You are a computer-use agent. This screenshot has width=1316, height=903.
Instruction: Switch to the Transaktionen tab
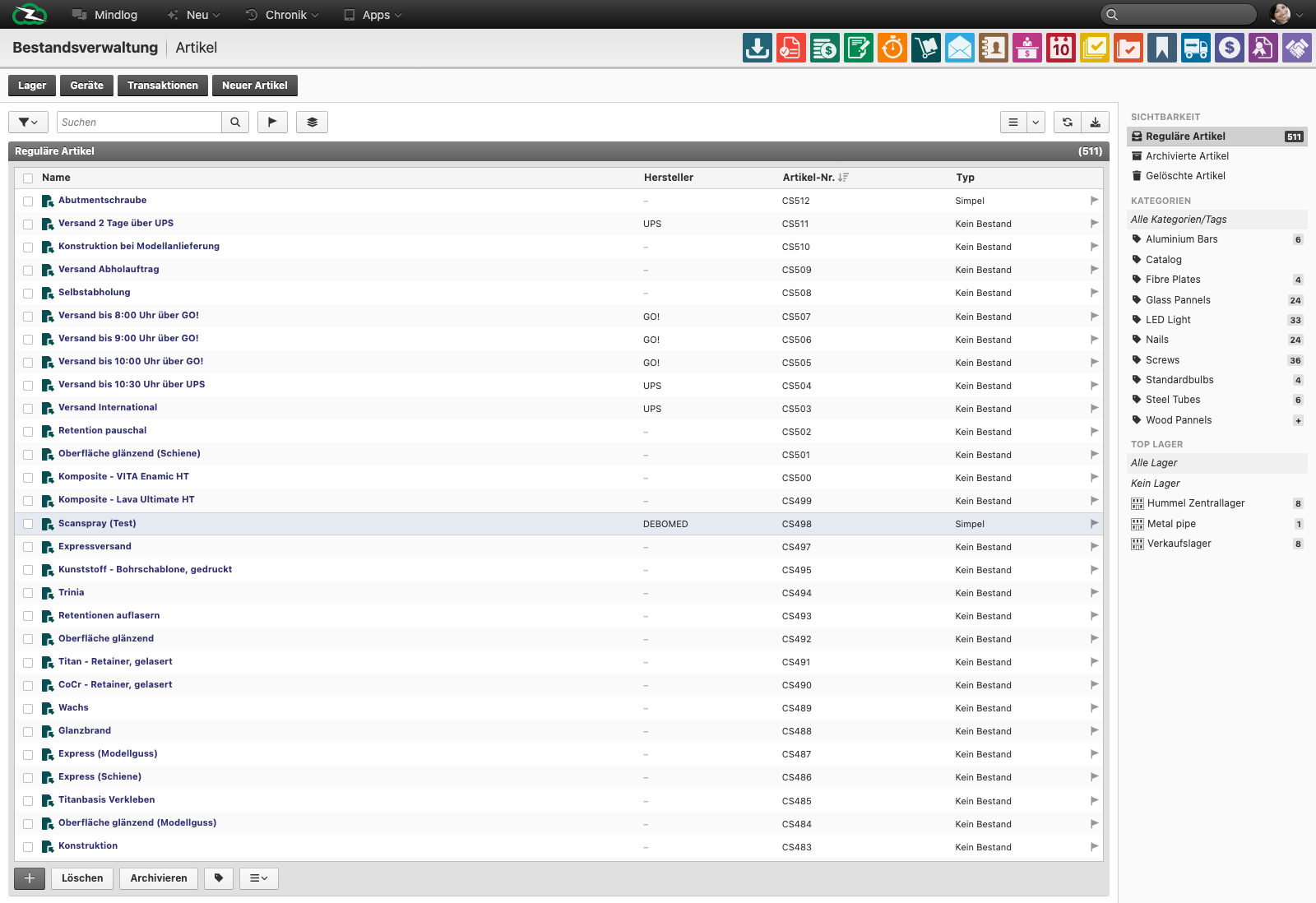point(163,86)
